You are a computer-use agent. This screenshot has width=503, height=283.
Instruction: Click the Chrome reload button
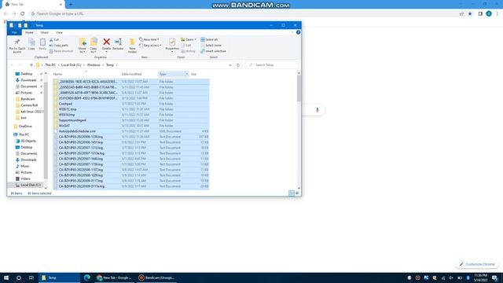click(x=23, y=14)
